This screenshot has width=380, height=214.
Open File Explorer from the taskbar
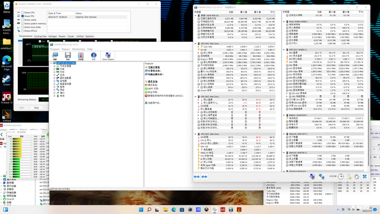click(166, 210)
